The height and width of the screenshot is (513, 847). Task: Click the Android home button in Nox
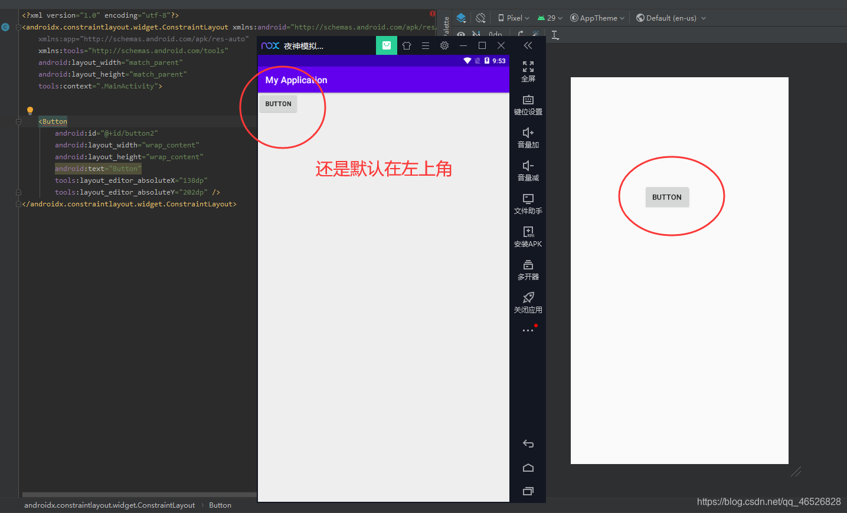pos(528,468)
